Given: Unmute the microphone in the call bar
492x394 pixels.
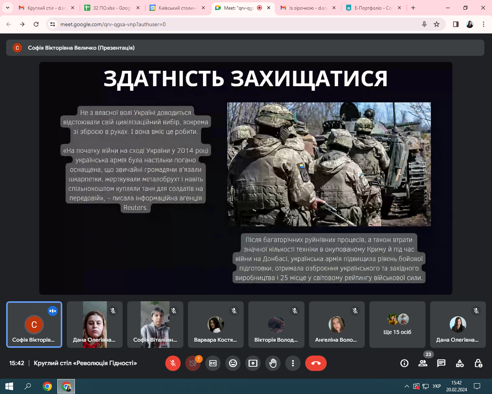Looking at the screenshot, I should (x=173, y=363).
